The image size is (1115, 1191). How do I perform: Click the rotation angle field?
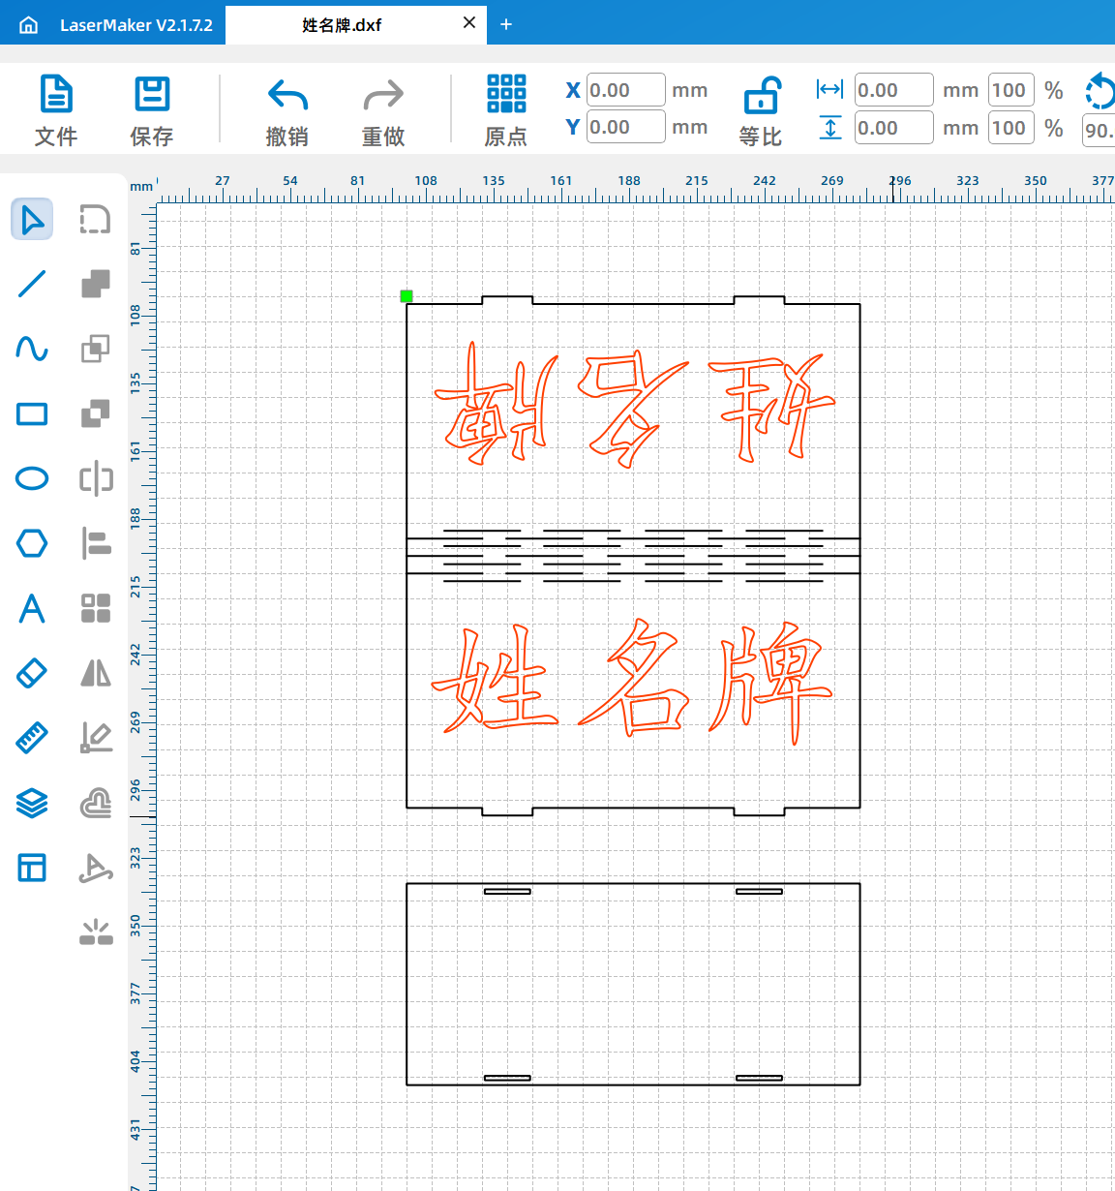1099,131
